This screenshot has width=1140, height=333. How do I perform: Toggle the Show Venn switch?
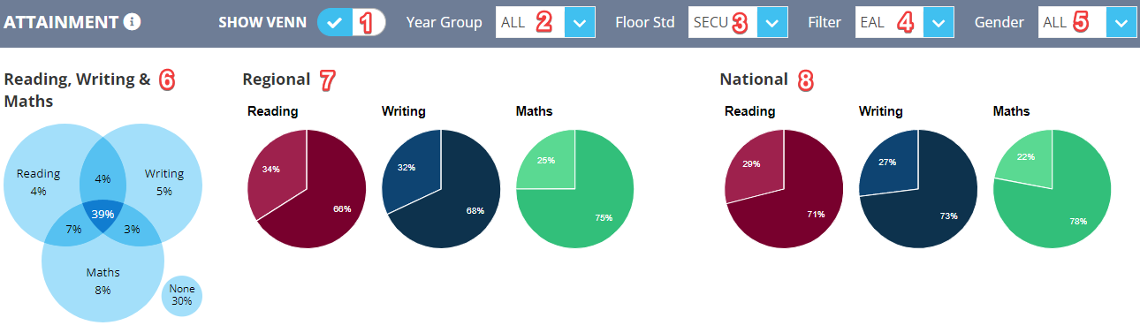352,23
